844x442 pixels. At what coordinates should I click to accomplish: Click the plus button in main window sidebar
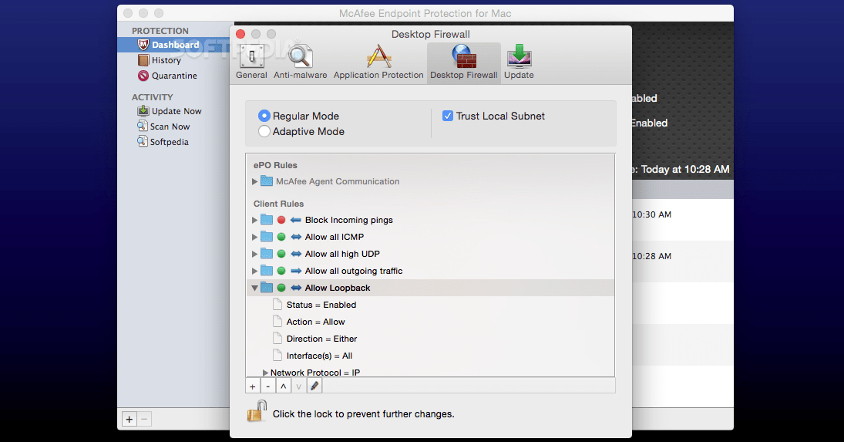pyautogui.click(x=129, y=419)
